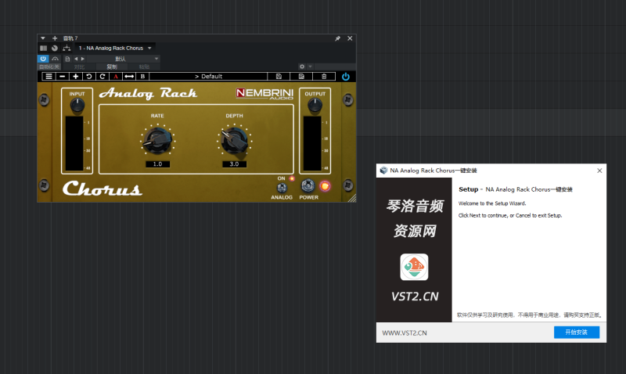Click the undo arrow in plugin toolbar

coord(88,76)
